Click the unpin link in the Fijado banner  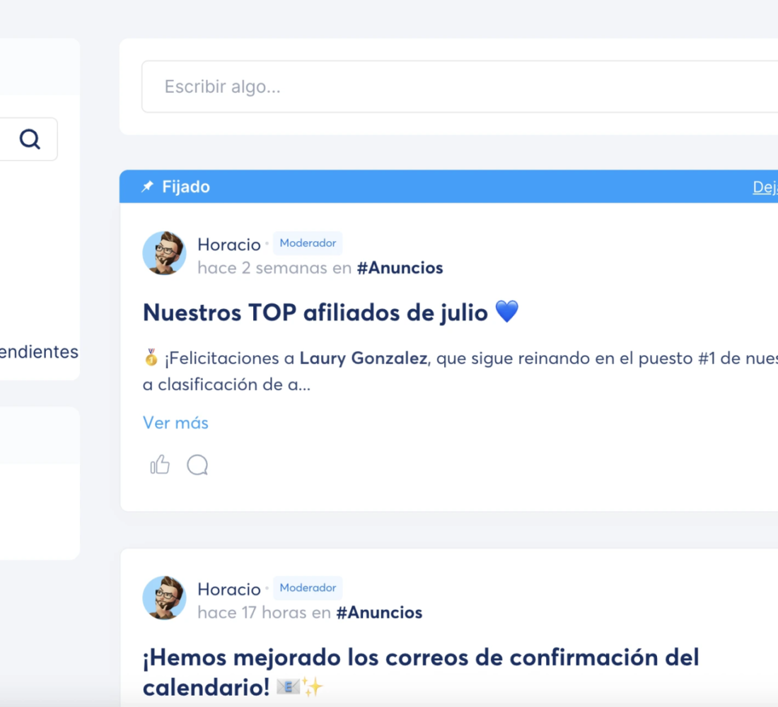pos(765,187)
